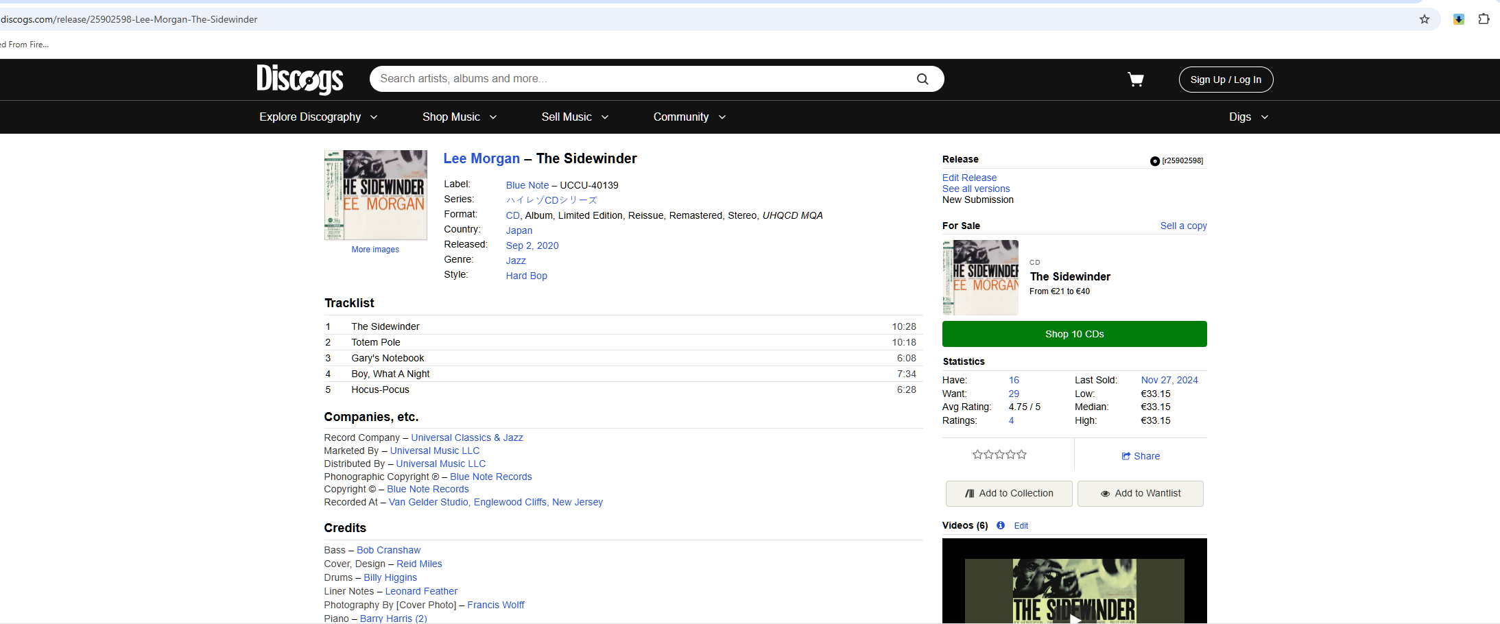This screenshot has height=624, width=1500.
Task: Open the album cover thumbnail
Action: click(376, 195)
